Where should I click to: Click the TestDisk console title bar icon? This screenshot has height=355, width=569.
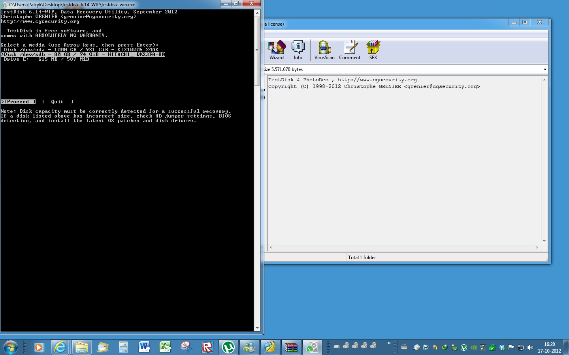(4, 4)
